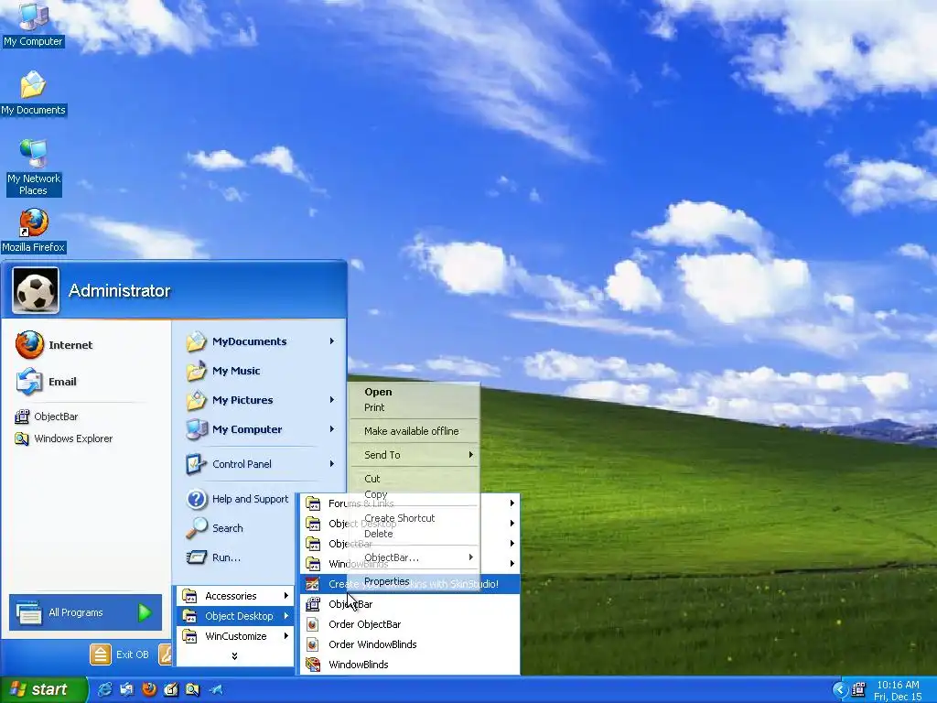Click the 10:16 AM taskbar clock
Viewport: 937px width, 703px height.
(898, 685)
